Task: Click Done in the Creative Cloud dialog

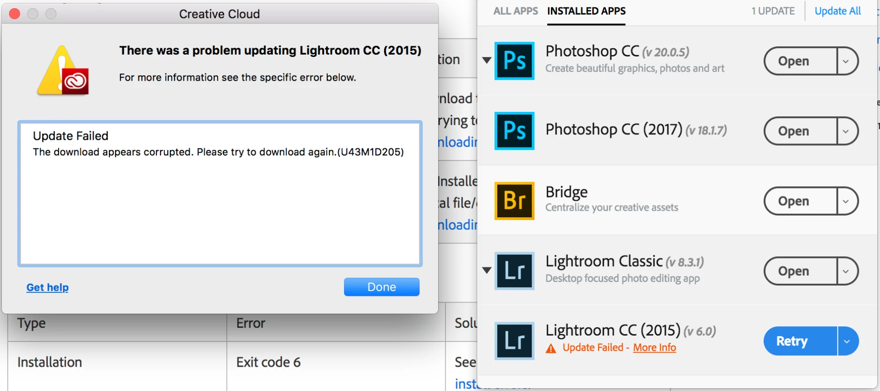Action: pos(381,287)
